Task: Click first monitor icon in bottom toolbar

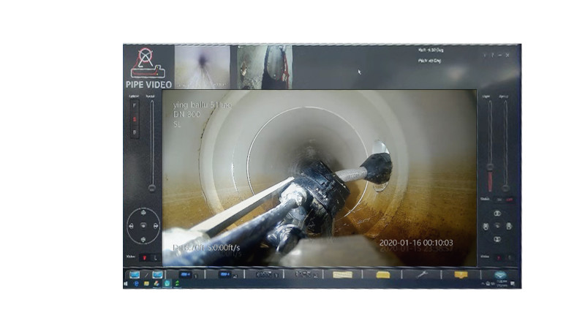Action: 135,275
